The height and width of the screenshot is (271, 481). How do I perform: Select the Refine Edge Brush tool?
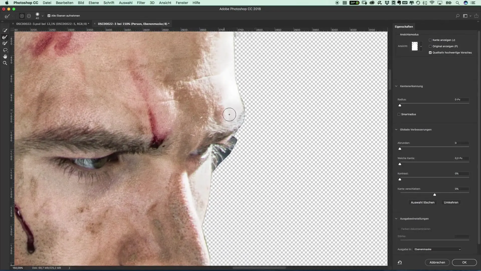tap(5, 37)
